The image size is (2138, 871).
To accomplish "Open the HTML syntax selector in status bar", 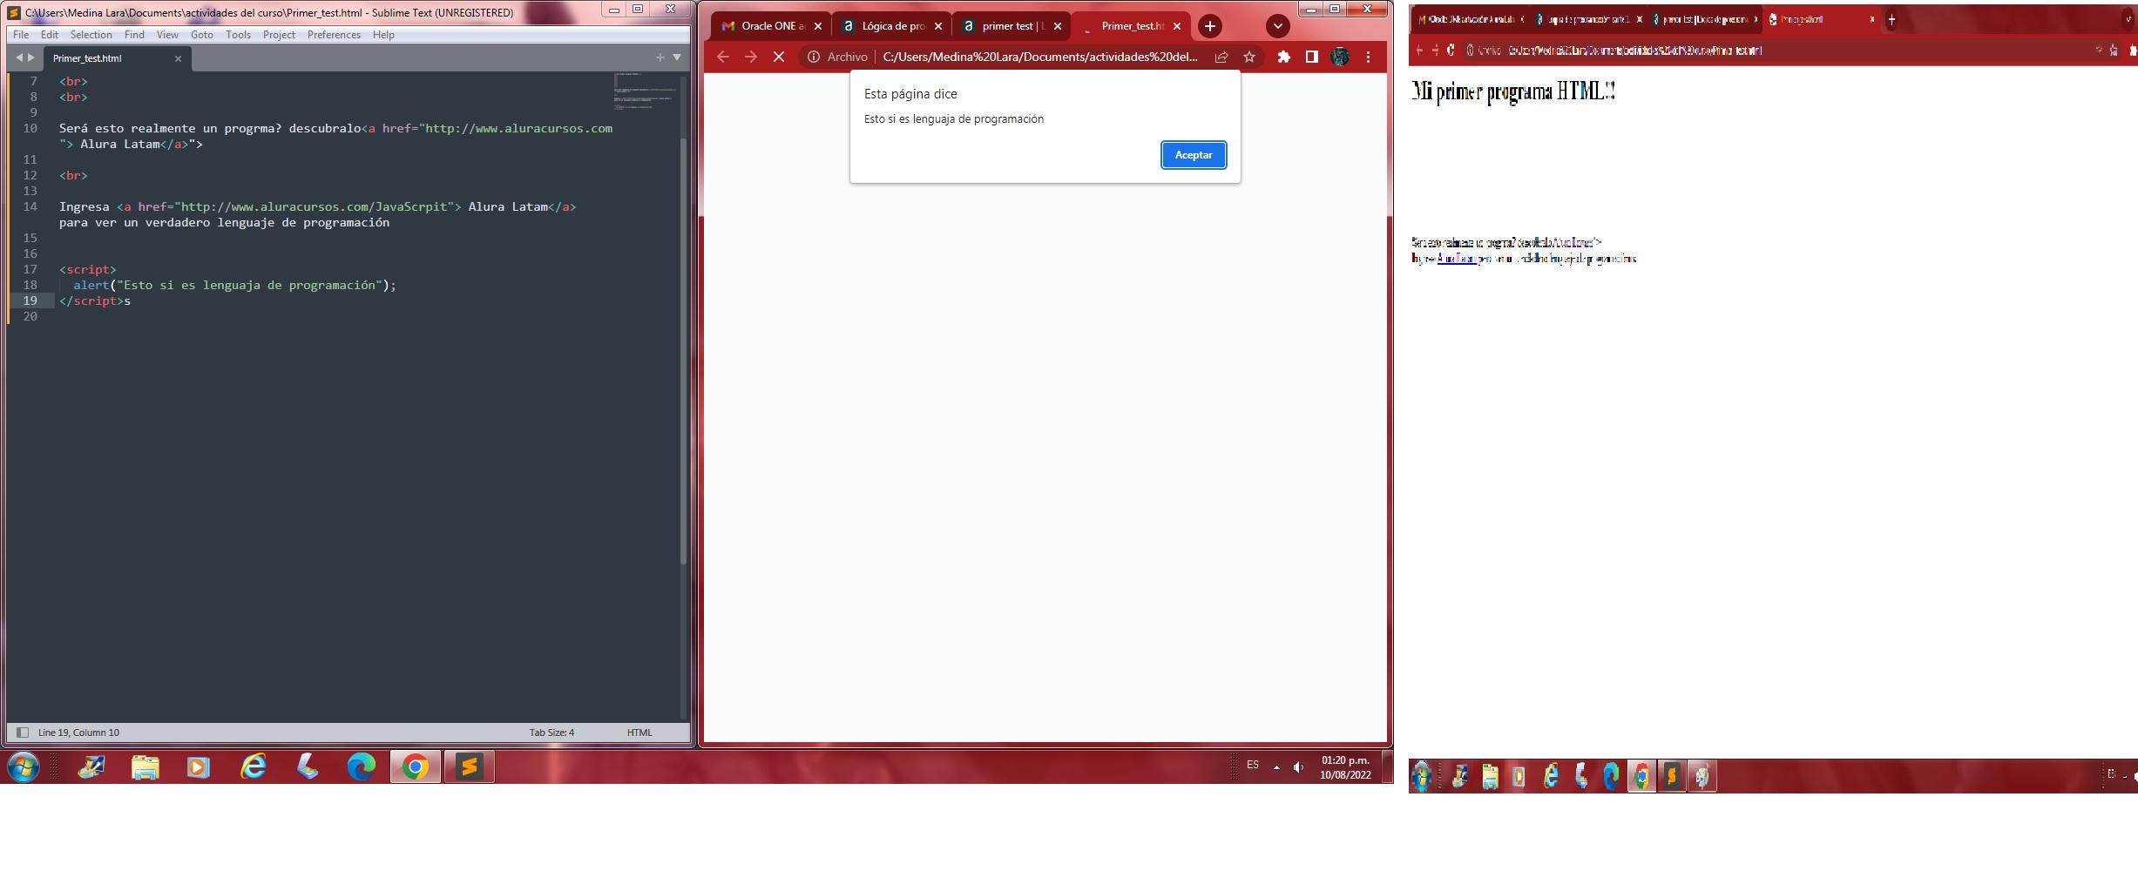I will click(x=639, y=733).
